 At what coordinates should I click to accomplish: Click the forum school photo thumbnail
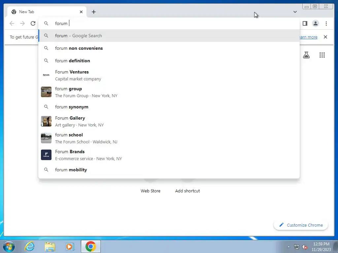[46, 138]
